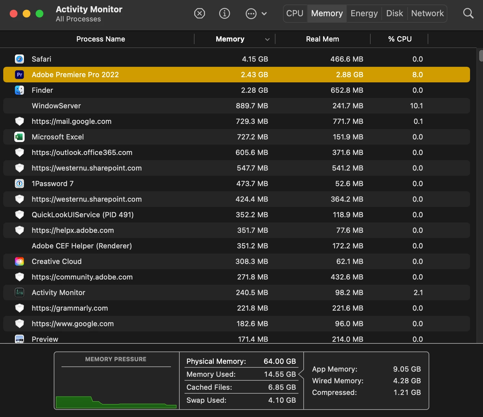The image size is (483, 417).
Task: Click Safari's 4.15 GB memory value
Action: click(255, 59)
